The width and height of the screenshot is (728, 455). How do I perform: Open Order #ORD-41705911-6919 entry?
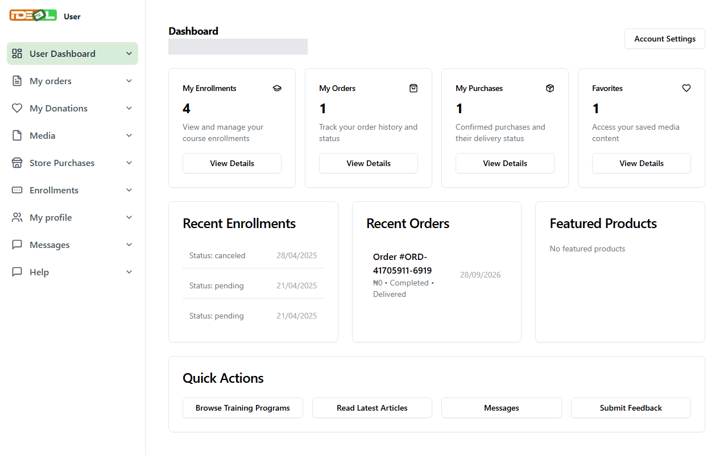tap(437, 275)
